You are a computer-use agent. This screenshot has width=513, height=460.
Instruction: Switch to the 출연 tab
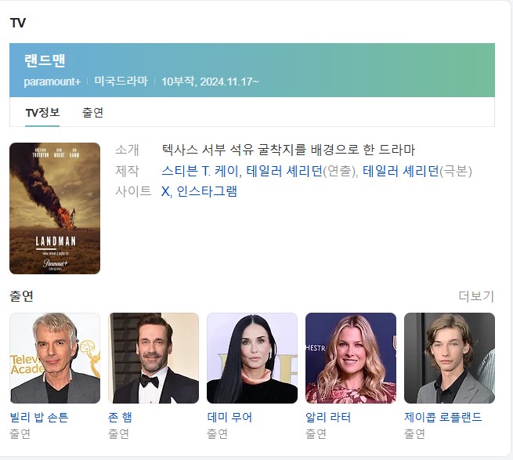coord(92,113)
